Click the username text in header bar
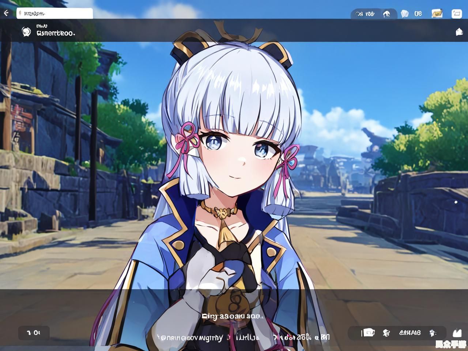 click(x=56, y=33)
